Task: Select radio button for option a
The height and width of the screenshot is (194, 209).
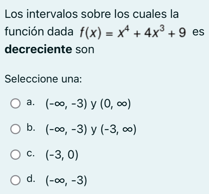Action: coord(16,103)
